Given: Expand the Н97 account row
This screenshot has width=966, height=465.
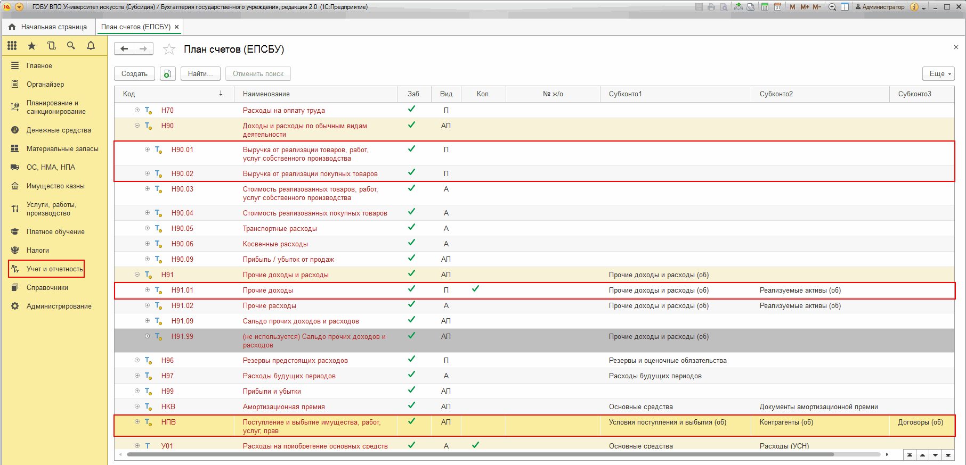Looking at the screenshot, I should tap(137, 376).
